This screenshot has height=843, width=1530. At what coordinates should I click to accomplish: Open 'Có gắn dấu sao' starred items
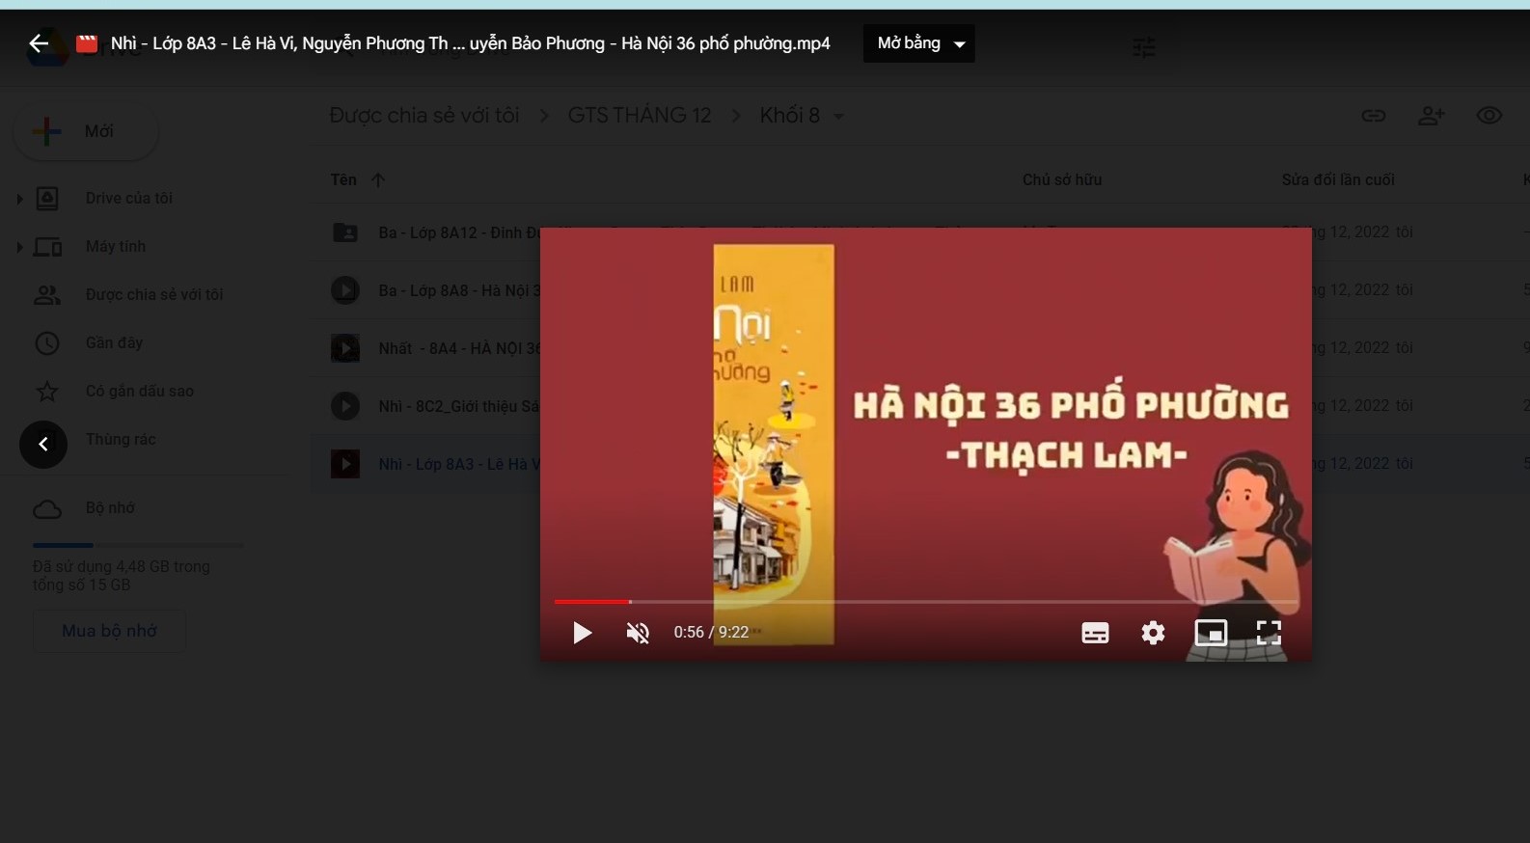click(x=139, y=391)
